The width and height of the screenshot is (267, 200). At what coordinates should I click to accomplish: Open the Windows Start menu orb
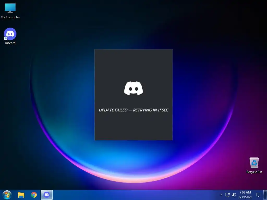point(7,195)
